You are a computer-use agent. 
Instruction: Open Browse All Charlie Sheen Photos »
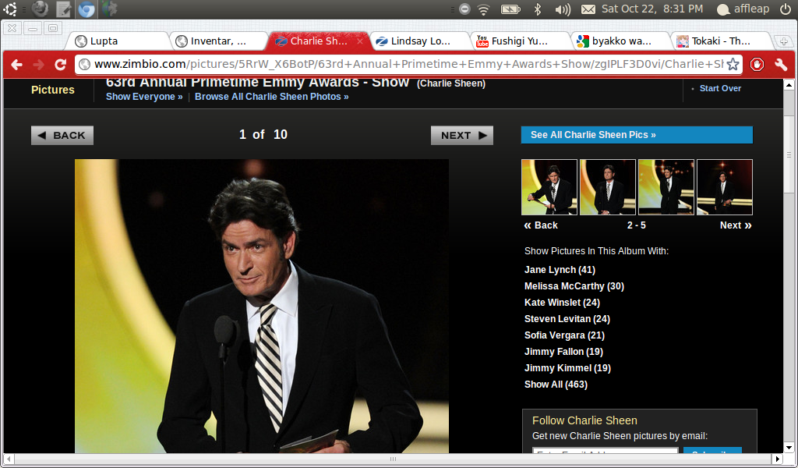tap(272, 97)
